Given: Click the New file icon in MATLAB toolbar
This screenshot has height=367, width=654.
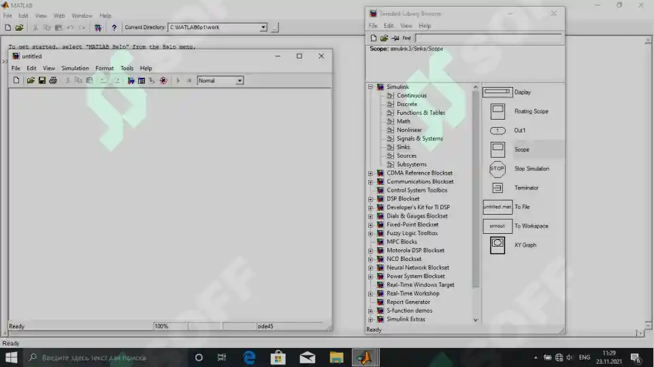Looking at the screenshot, I should point(8,27).
